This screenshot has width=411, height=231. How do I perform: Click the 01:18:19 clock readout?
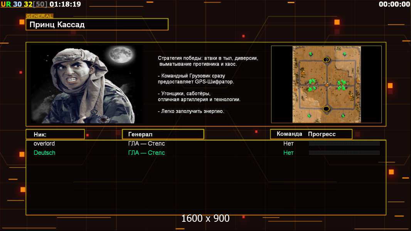(65, 4)
